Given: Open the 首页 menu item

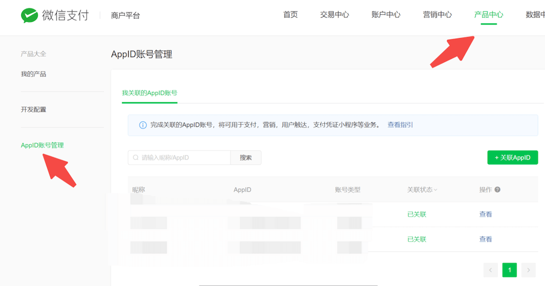Looking at the screenshot, I should pyautogui.click(x=290, y=15).
